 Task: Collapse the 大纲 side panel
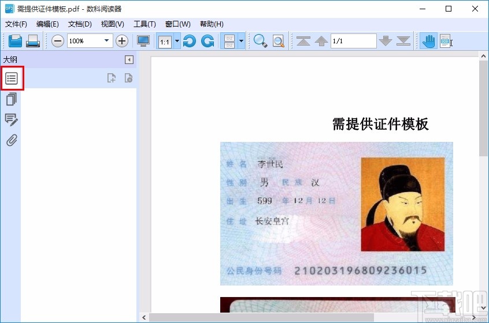point(129,59)
